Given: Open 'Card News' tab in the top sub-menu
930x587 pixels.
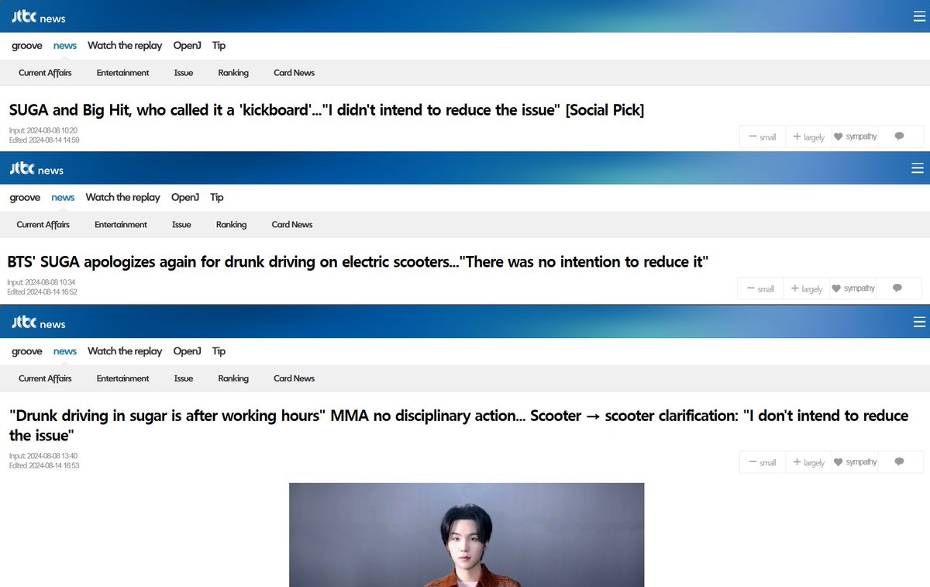Looking at the screenshot, I should coord(294,73).
